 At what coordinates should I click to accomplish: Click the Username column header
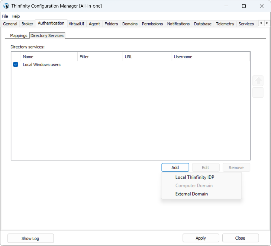click(211, 57)
